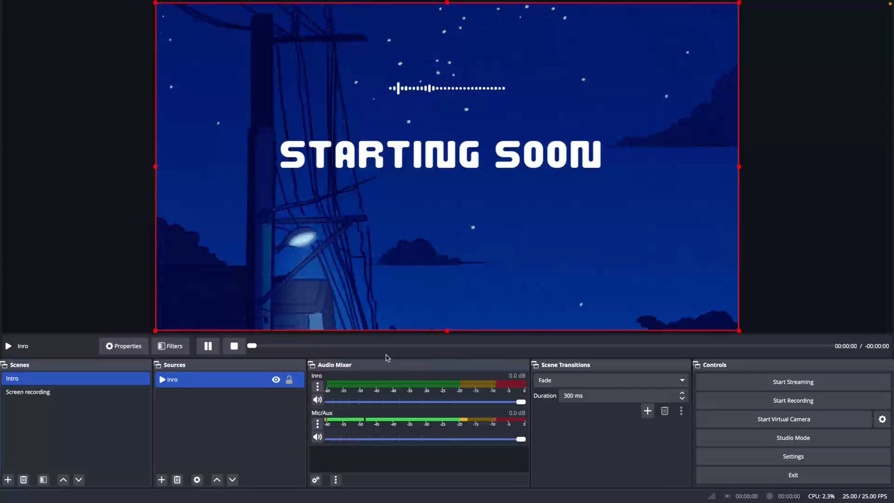
Task: Select the Screen recording scene
Action: [x=28, y=392]
